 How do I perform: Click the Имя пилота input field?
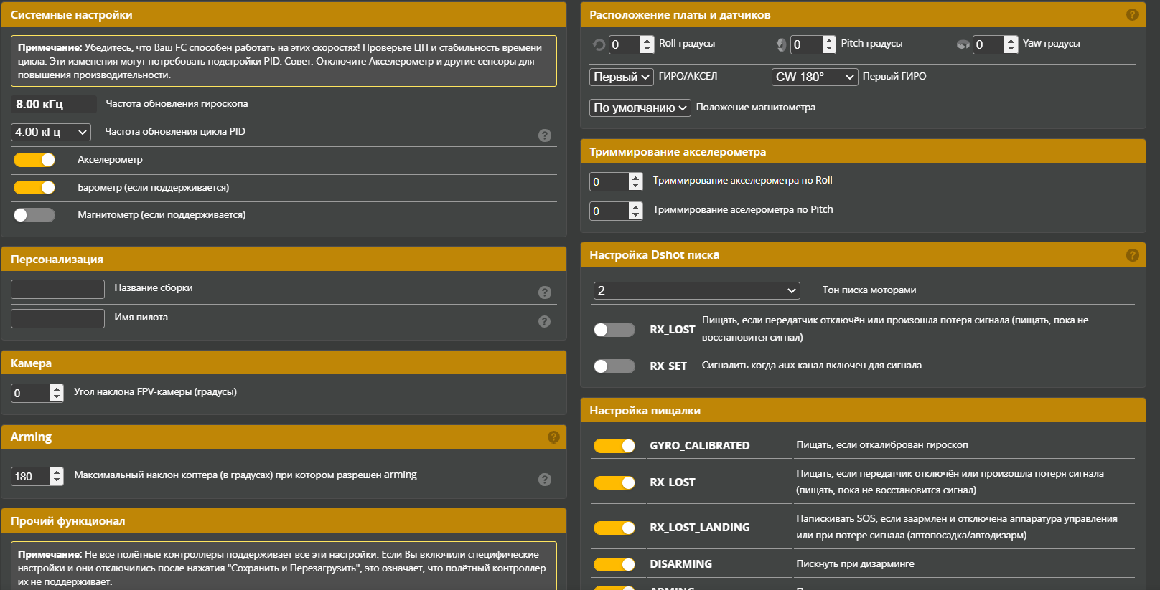click(58, 318)
